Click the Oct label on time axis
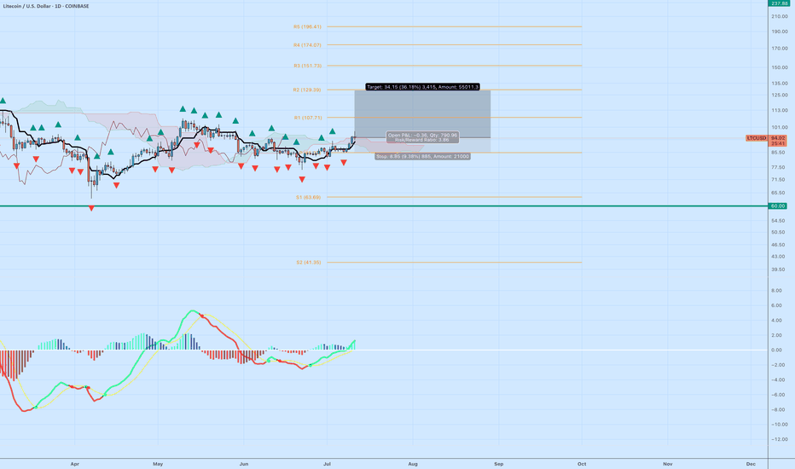Screen dimensions: 795x469 582,464
